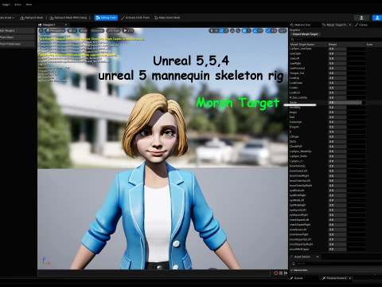The width and height of the screenshot is (382, 287).
Task: Click the camera speed icon
Action: point(283,31)
